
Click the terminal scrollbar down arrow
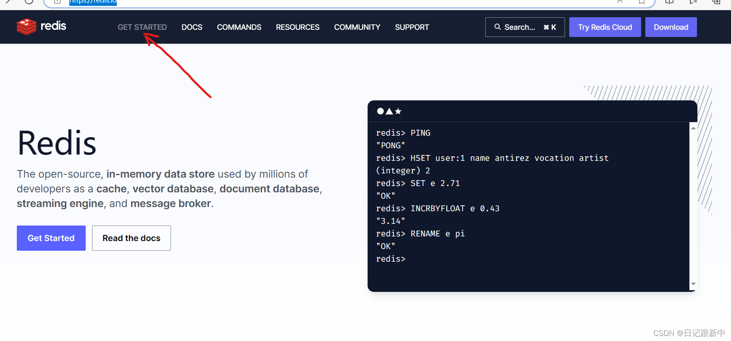(x=693, y=284)
